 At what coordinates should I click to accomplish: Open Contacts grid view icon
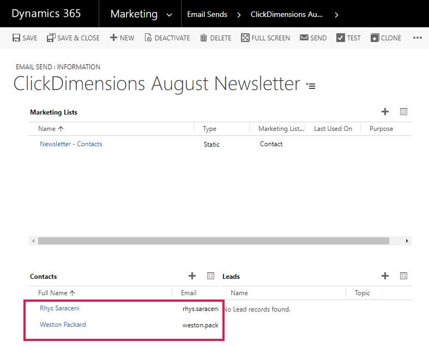point(210,276)
